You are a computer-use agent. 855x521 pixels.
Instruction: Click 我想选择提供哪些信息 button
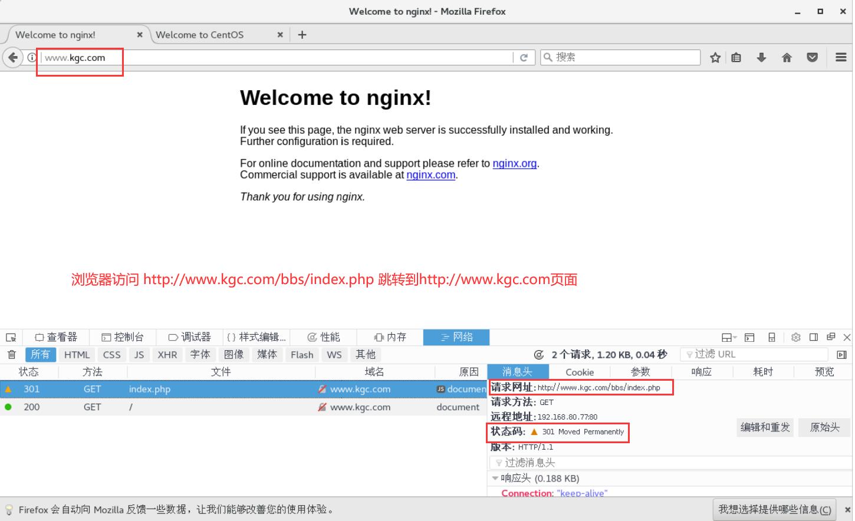pyautogui.click(x=775, y=510)
